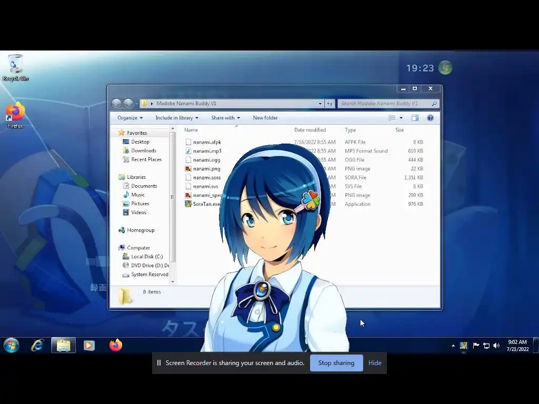This screenshot has width=539, height=404.
Task: Select Computer in the navigation pane
Action: pyautogui.click(x=138, y=248)
